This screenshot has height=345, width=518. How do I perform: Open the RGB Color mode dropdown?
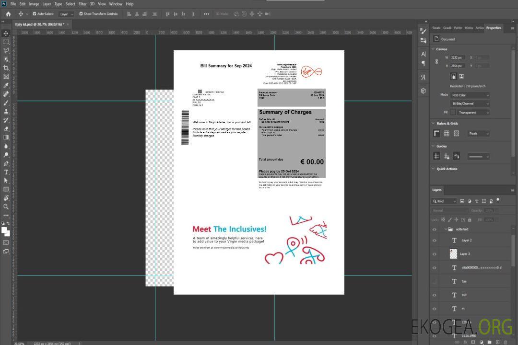point(470,95)
